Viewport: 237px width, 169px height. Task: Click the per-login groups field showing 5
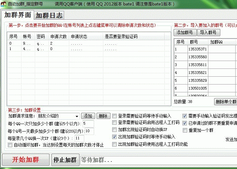coord(88,124)
